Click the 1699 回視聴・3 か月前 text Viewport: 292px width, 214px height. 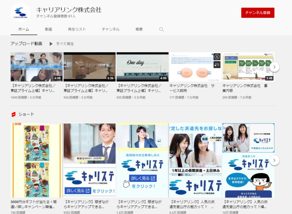(x=26, y=97)
